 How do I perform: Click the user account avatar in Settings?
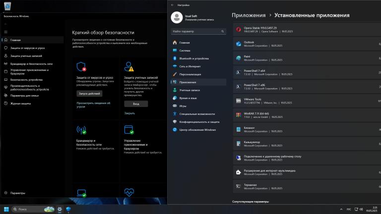point(177,17)
